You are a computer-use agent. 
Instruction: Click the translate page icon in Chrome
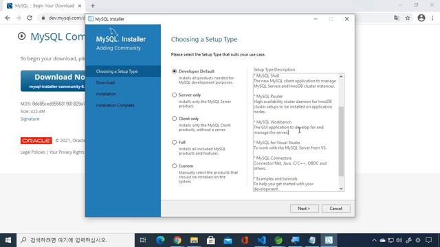pos(396,18)
